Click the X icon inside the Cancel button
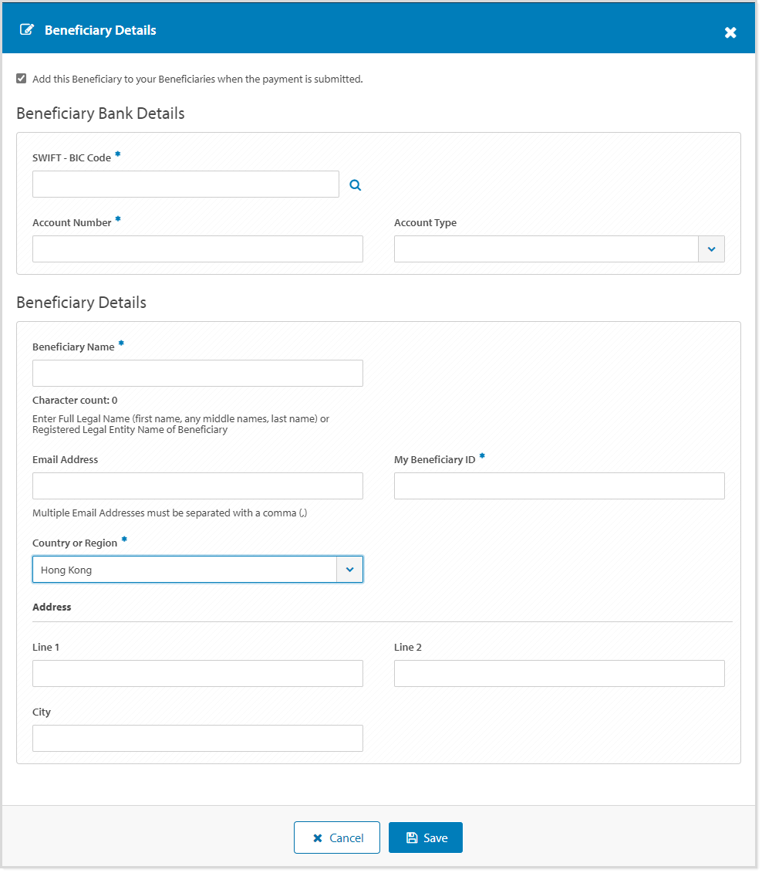Screen dimensions: 762x873 [319, 837]
